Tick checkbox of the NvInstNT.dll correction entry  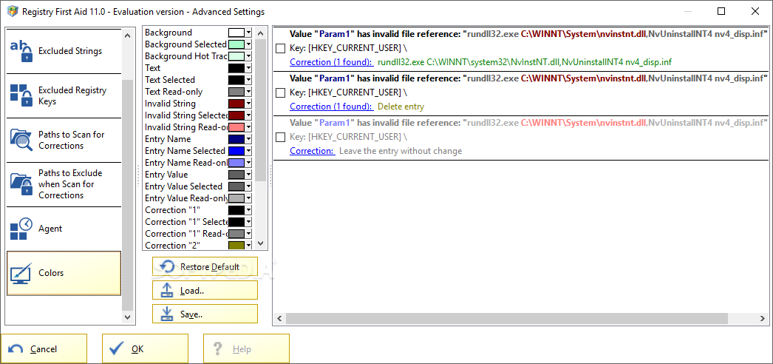point(280,48)
